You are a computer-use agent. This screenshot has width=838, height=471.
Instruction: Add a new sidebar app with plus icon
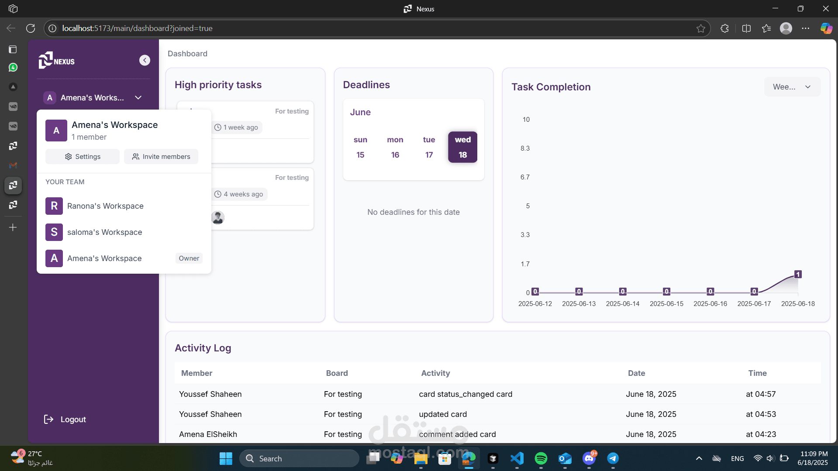pos(13,227)
